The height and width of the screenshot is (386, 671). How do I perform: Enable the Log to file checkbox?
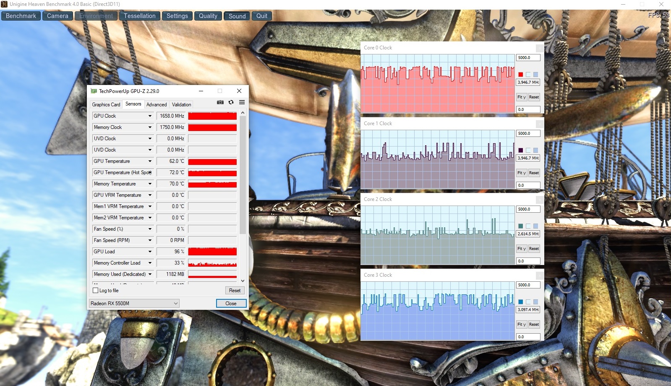click(x=95, y=291)
